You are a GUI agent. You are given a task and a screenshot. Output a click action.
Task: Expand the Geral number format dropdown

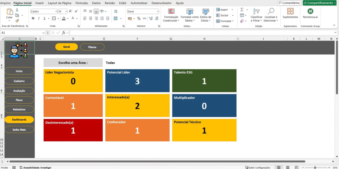pos(157,11)
